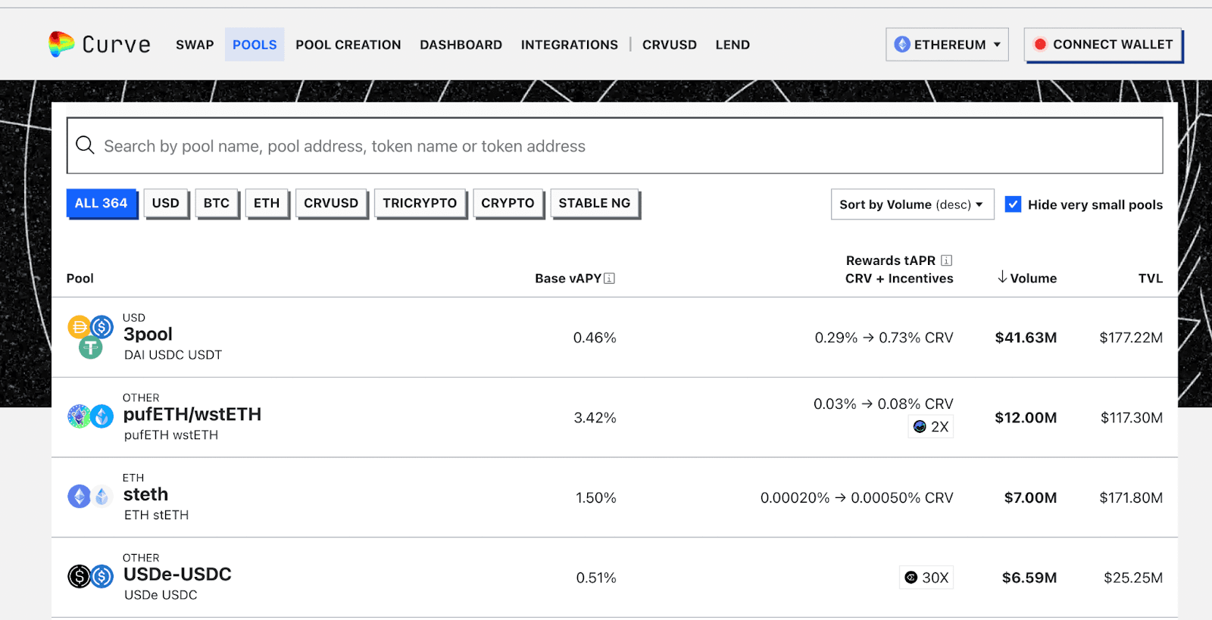Click the USDT token icon in 3pool
Image resolution: width=1212 pixels, height=620 pixels.
(91, 347)
